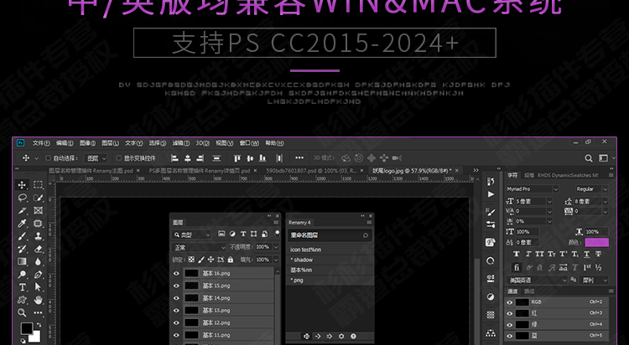The width and height of the screenshot is (629, 345).
Task: Open the 窗口(W) menu
Action: pyautogui.click(x=249, y=143)
